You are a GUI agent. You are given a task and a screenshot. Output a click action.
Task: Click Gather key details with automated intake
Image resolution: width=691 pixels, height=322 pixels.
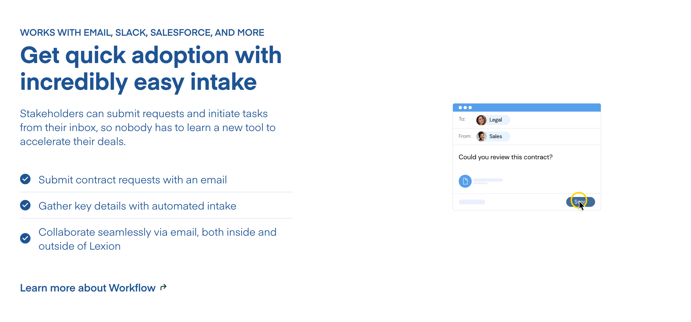(137, 206)
